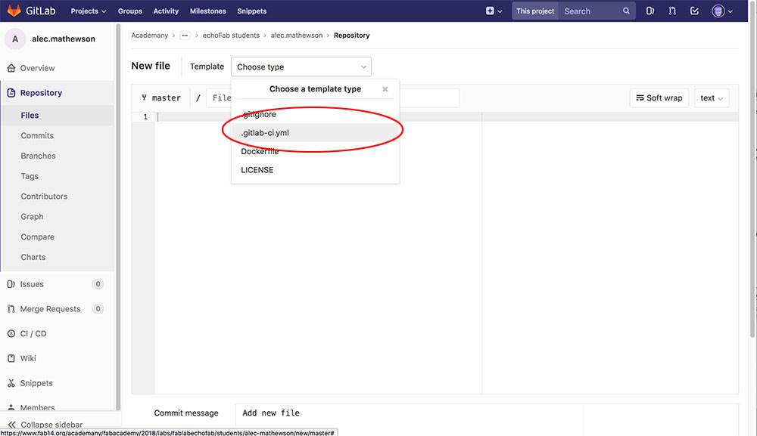The height and width of the screenshot is (436, 757).
Task: Open the Tags sidebar item
Action: click(x=58, y=176)
